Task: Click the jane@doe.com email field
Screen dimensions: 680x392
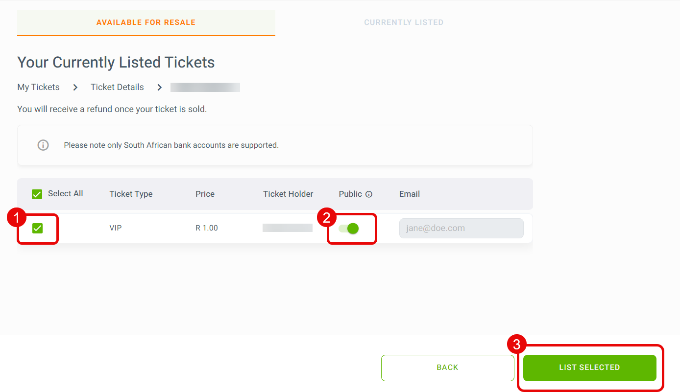Action: tap(461, 228)
